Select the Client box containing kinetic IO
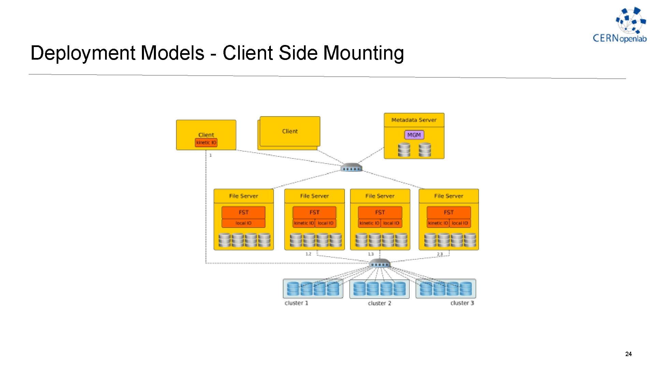 (206, 135)
